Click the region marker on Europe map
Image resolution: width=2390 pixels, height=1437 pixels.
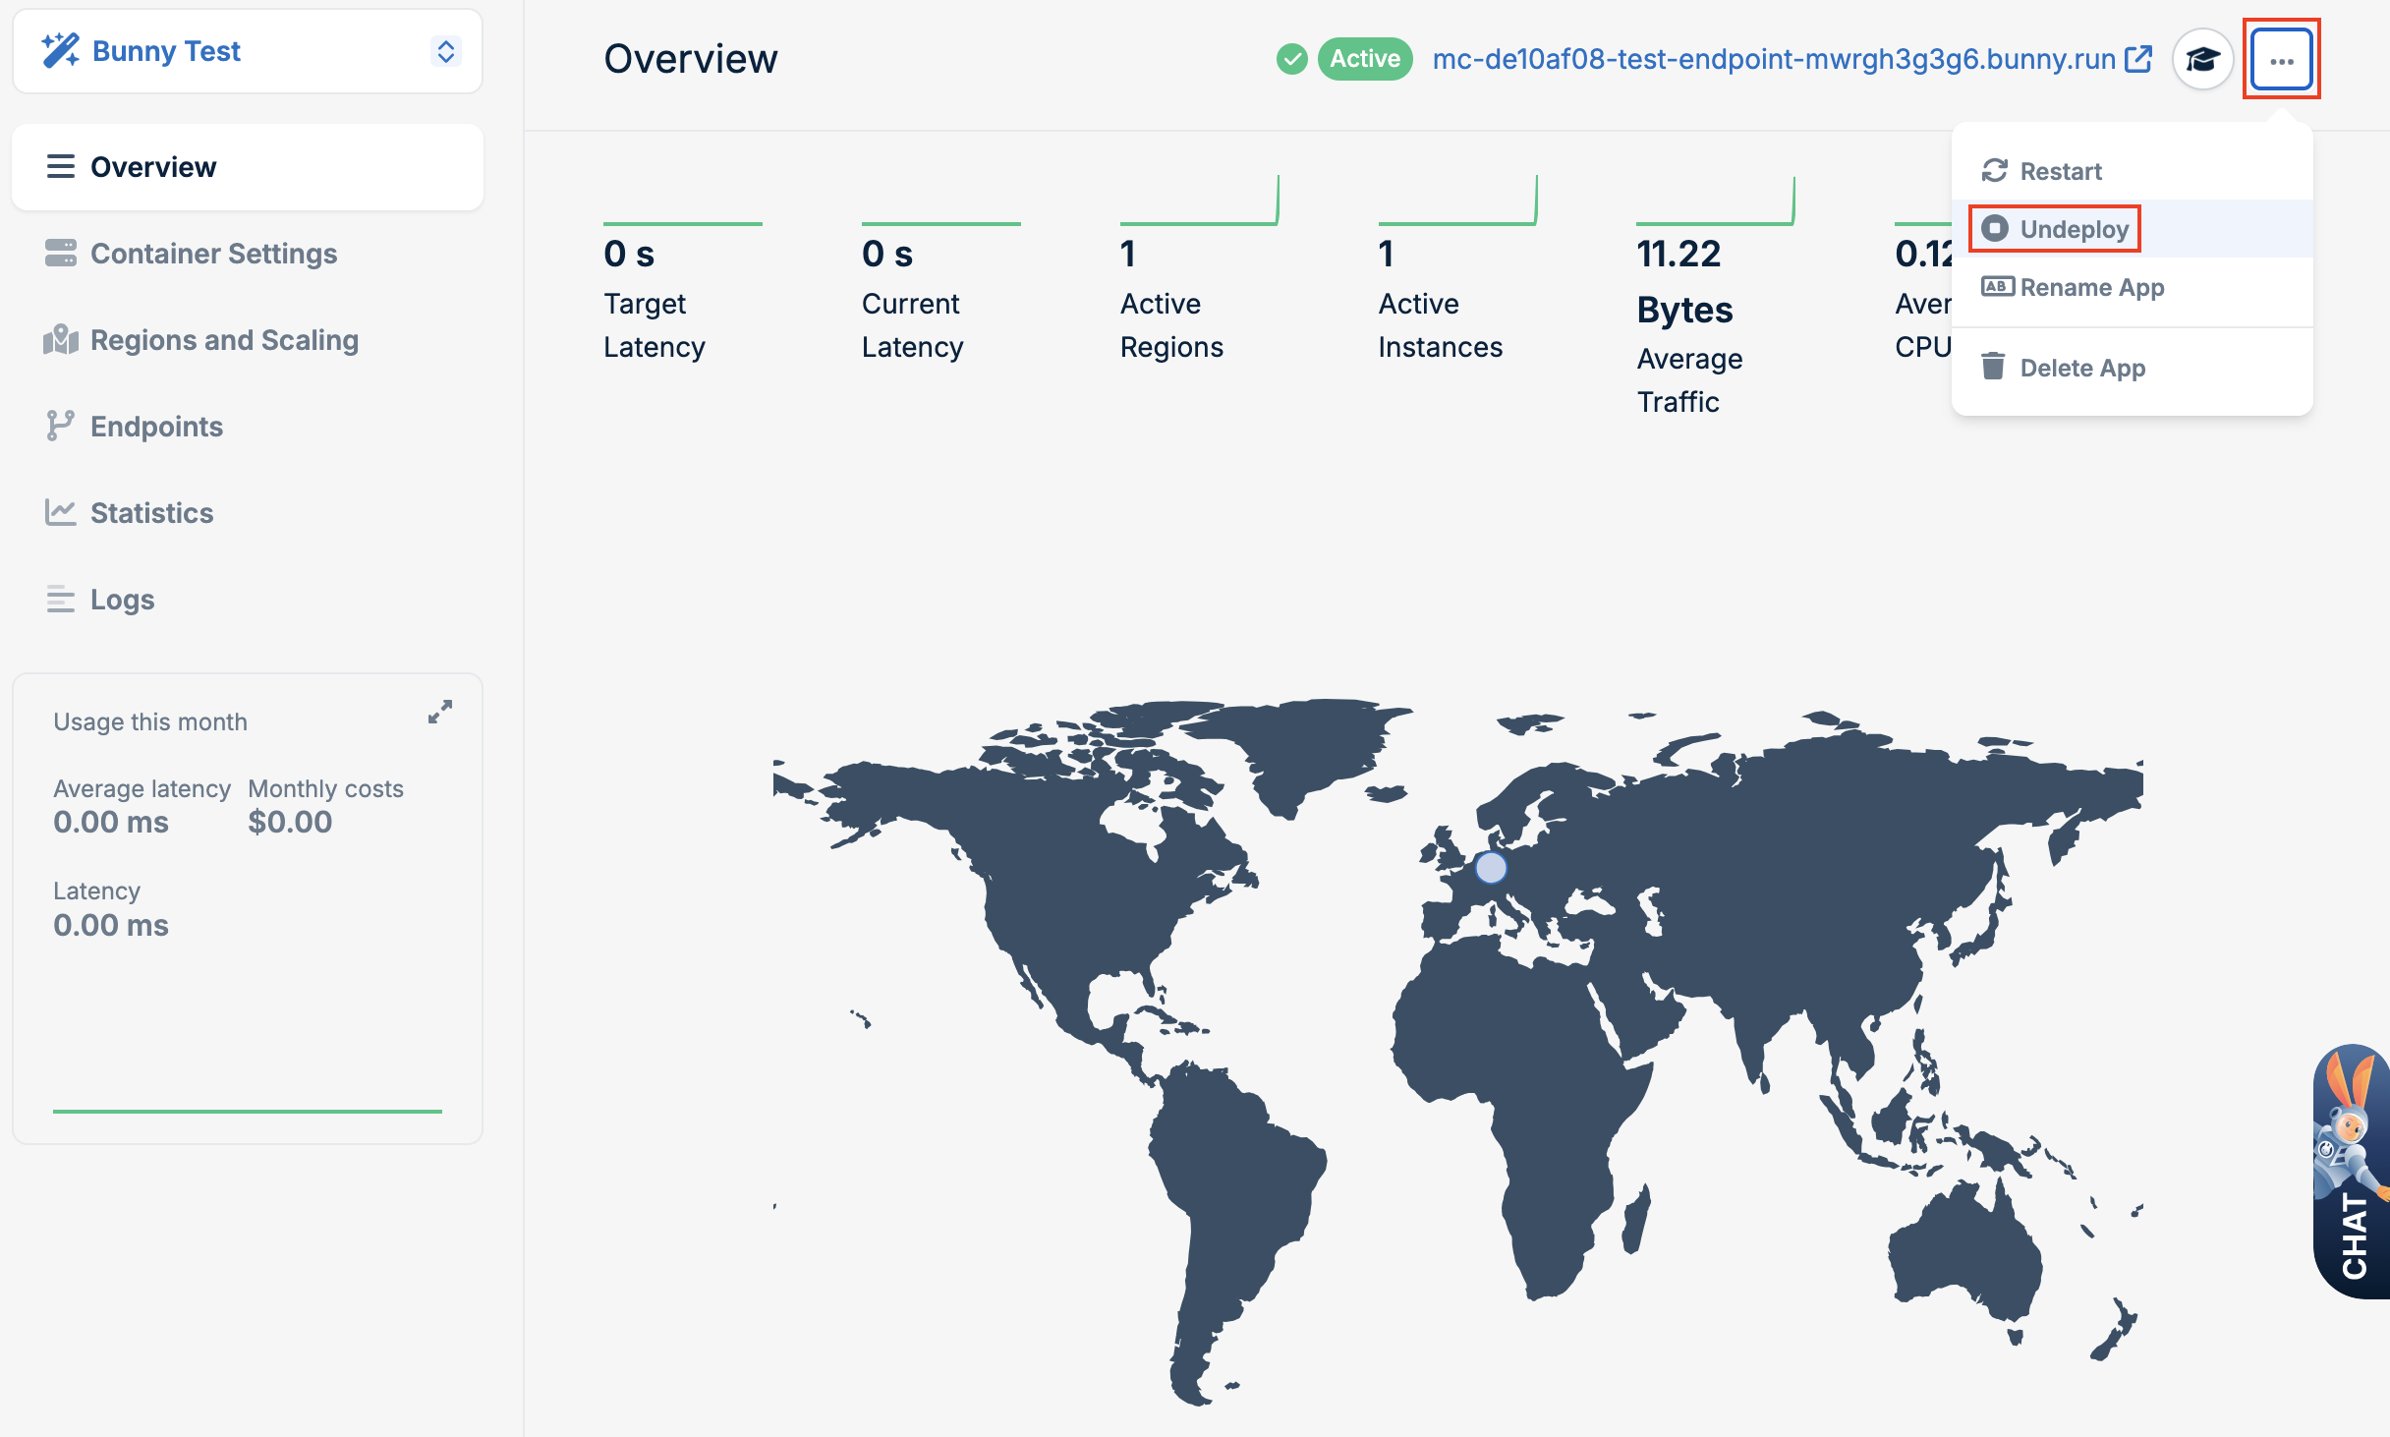click(x=1491, y=867)
